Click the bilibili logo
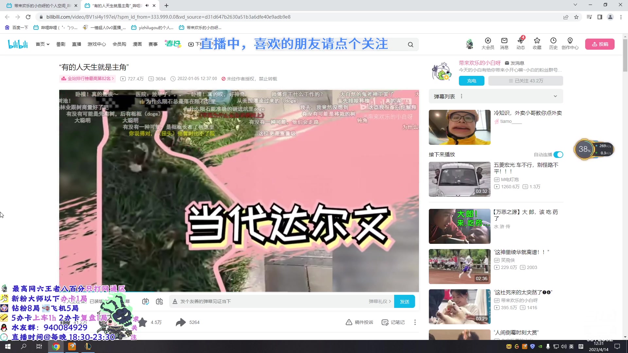This screenshot has height=353, width=628. [18, 44]
